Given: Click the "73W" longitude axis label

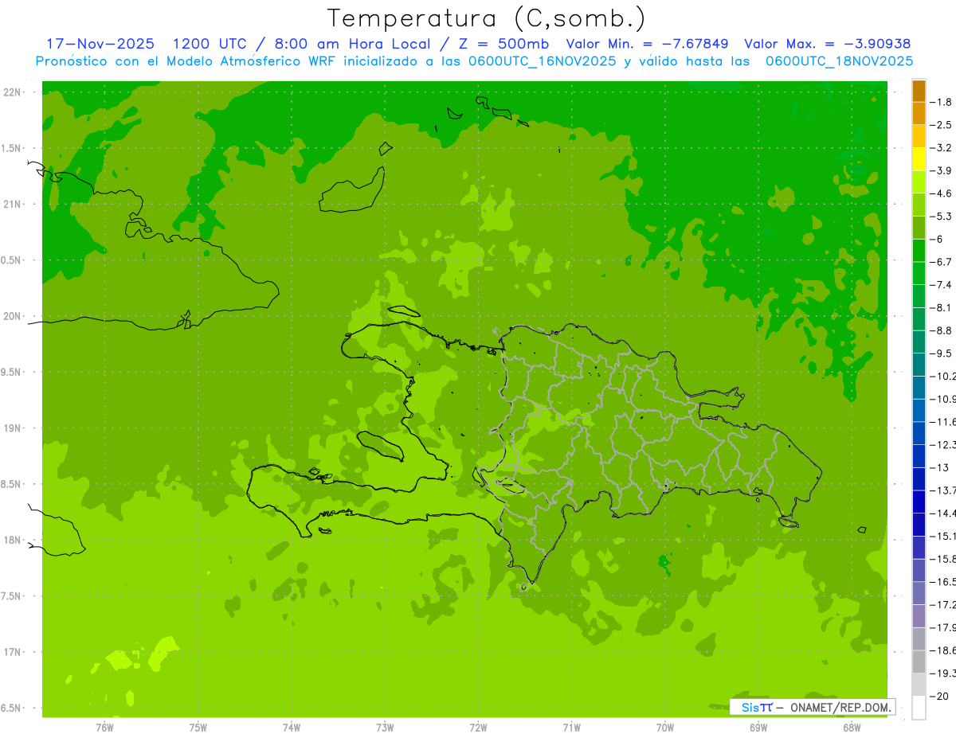Looking at the screenshot, I should pos(385,728).
